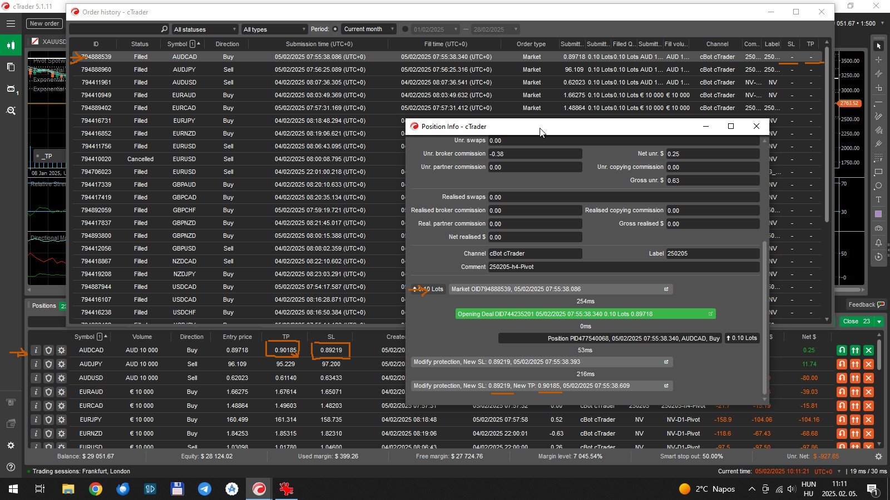Open Modify protection New SL 0.89219 entry
890x500 pixels.
click(x=542, y=362)
